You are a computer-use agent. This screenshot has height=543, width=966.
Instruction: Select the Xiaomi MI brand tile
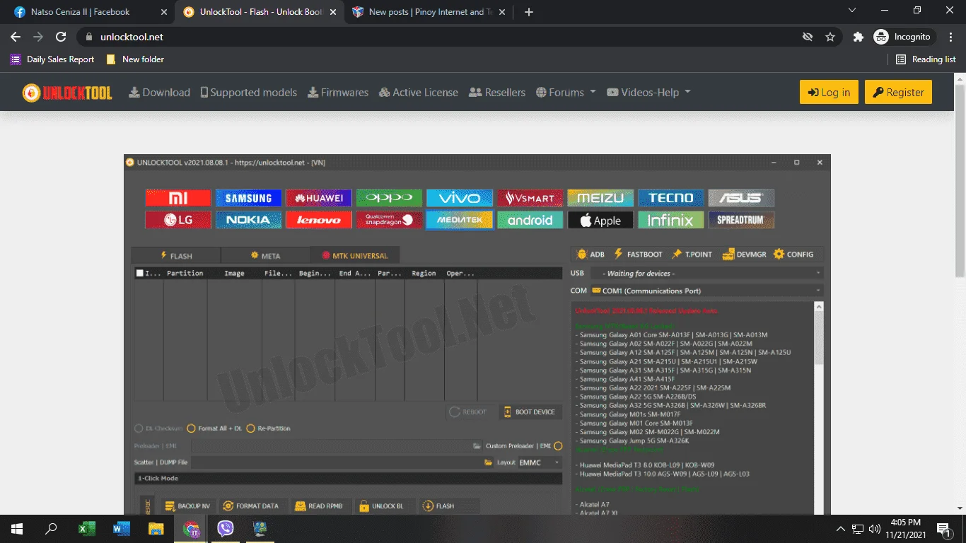tap(178, 198)
